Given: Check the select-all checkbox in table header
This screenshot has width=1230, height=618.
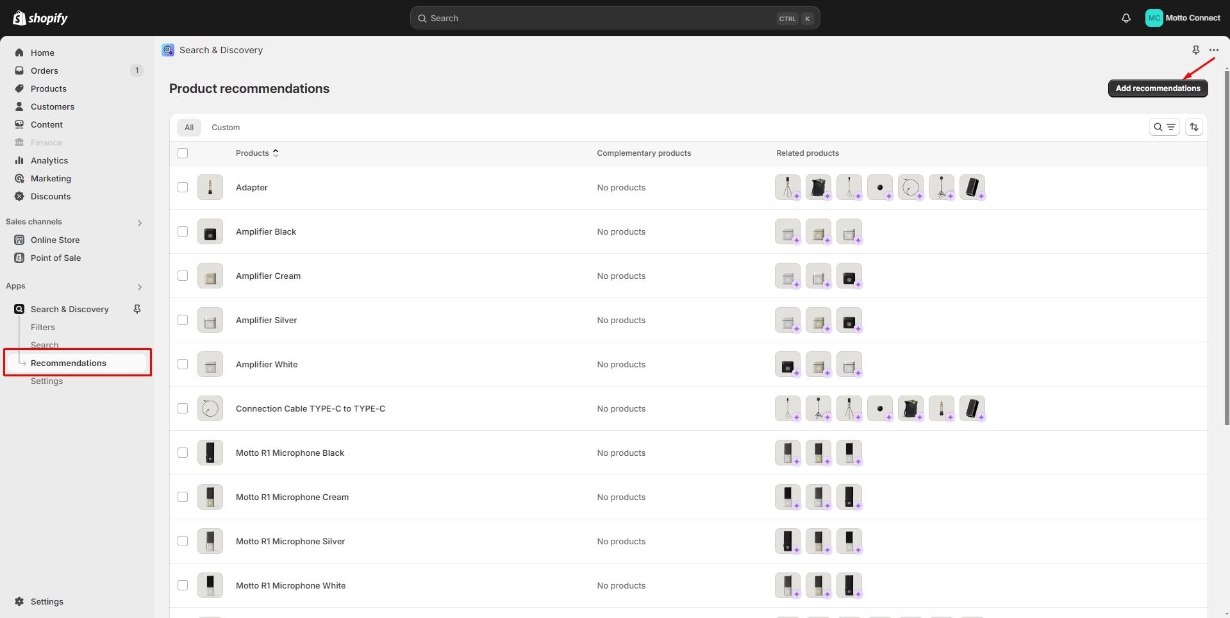Looking at the screenshot, I should point(183,153).
